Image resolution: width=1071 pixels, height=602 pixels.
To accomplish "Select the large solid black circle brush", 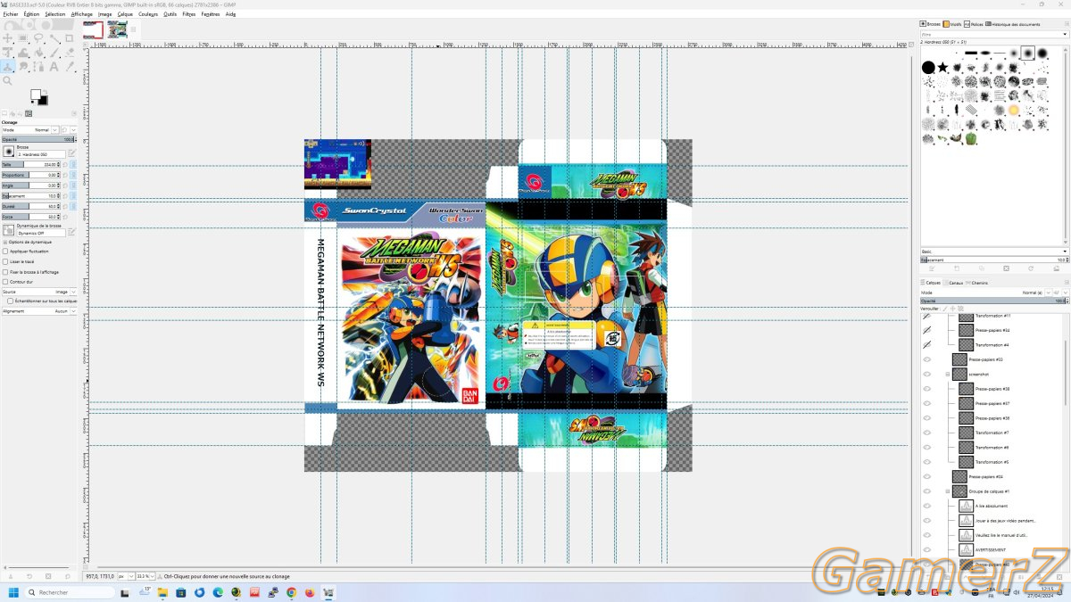I will pyautogui.click(x=928, y=68).
